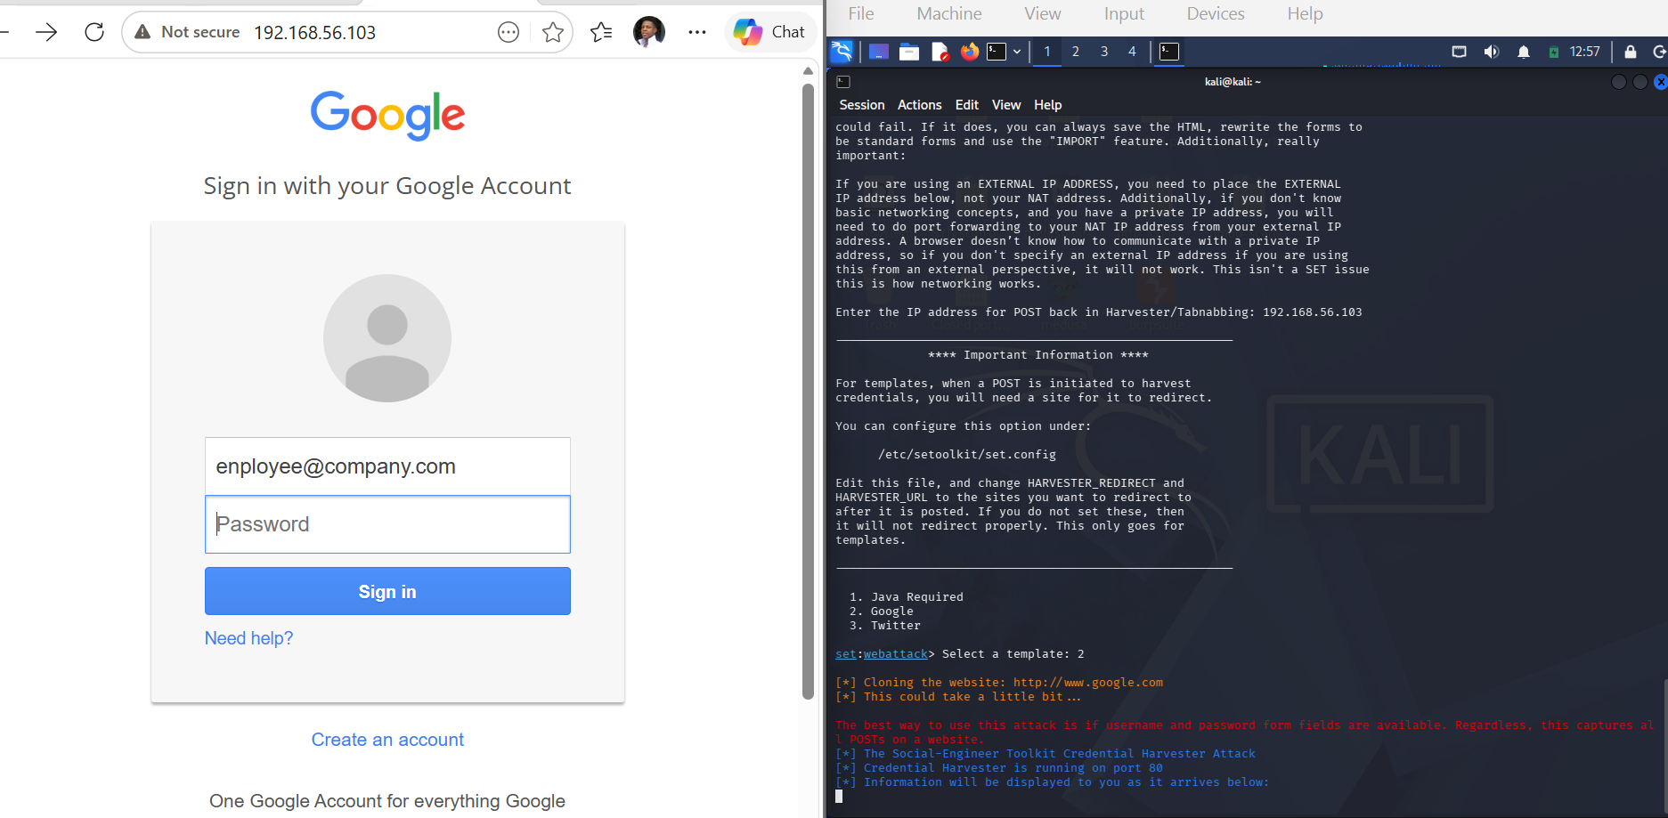Screen dimensions: 1668x818
Task: Minimize the kali@kali terminal window
Action: click(1619, 82)
